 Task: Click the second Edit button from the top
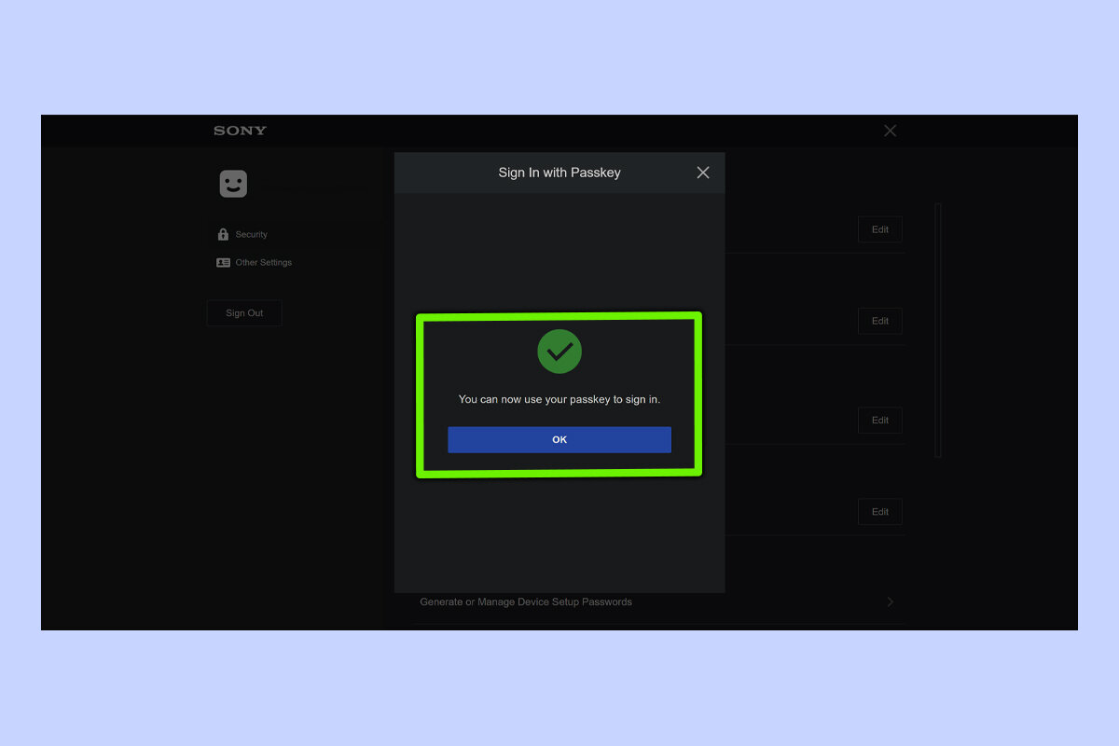[x=880, y=321]
